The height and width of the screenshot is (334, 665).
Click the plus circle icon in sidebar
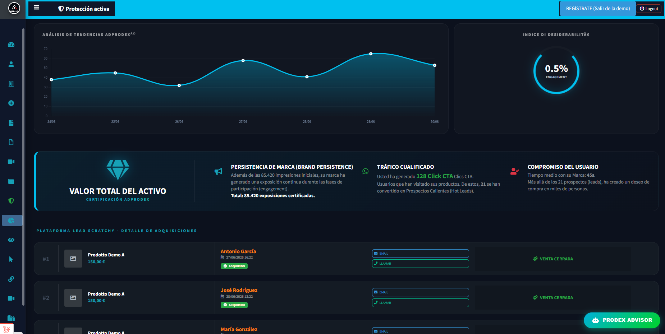point(11,103)
